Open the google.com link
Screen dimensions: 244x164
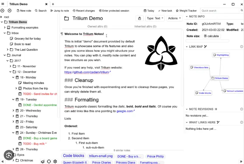[125, 111]
